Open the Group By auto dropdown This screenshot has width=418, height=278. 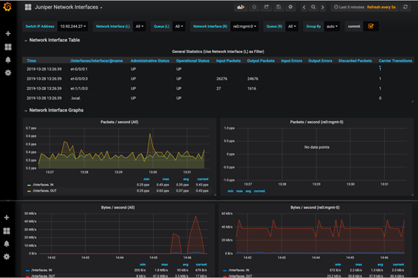(x=332, y=27)
